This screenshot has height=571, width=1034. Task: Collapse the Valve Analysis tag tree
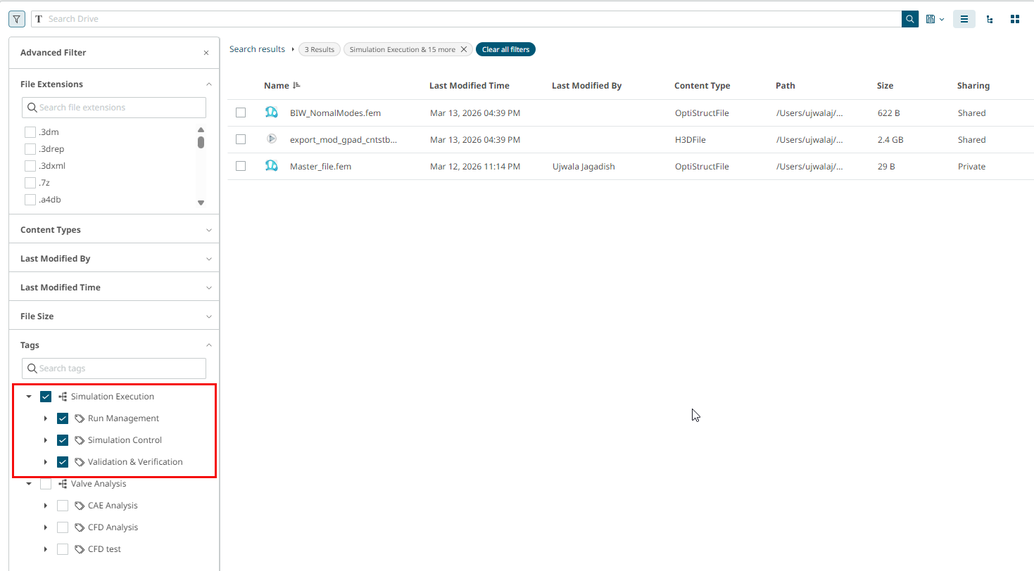[29, 484]
